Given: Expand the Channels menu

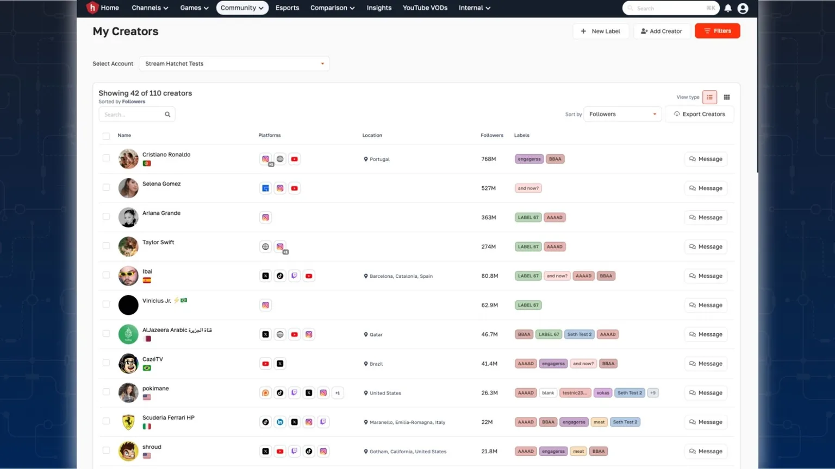Looking at the screenshot, I should click(149, 8).
